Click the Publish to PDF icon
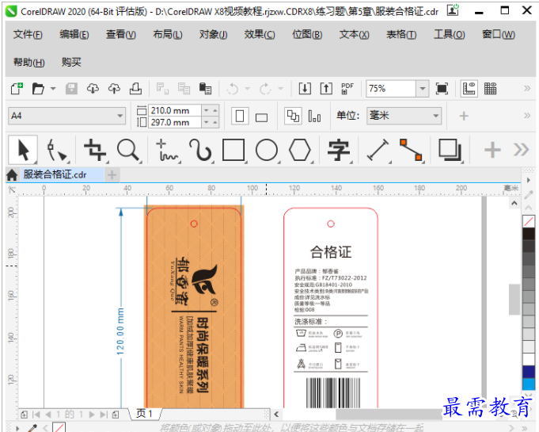This screenshot has width=539, height=432. (x=347, y=89)
